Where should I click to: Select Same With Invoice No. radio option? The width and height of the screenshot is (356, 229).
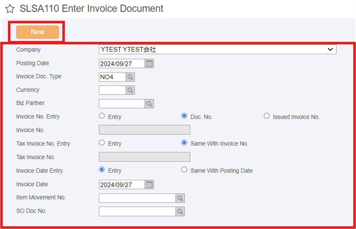(x=184, y=143)
